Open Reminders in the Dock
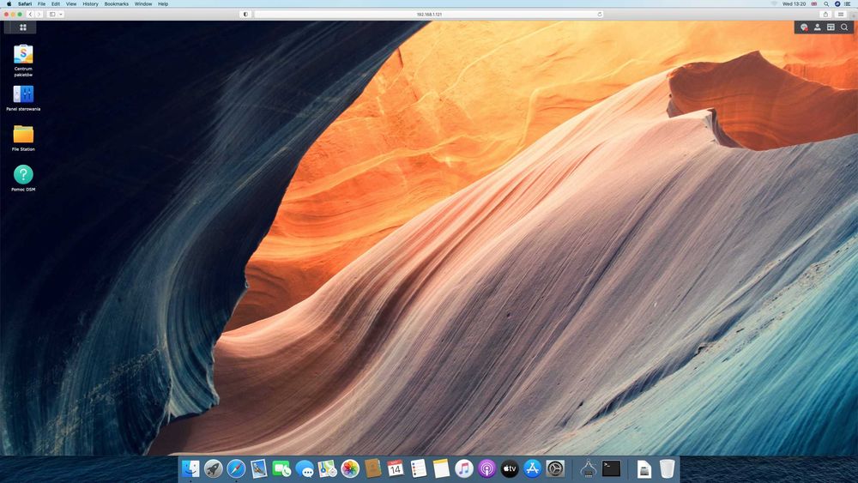This screenshot has width=858, height=483. [x=419, y=468]
